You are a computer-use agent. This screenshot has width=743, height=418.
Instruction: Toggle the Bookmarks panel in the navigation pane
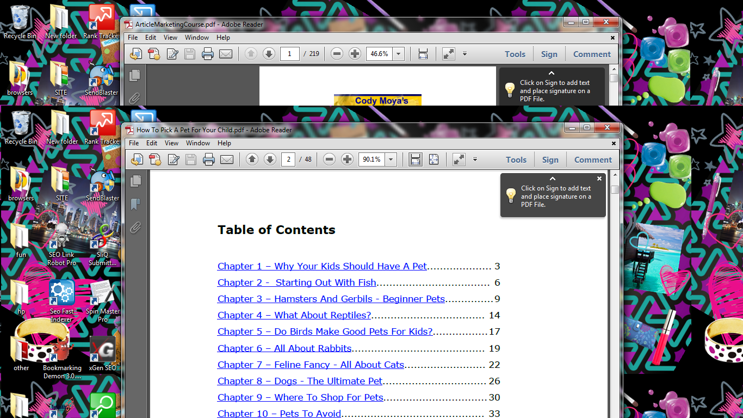coord(135,204)
